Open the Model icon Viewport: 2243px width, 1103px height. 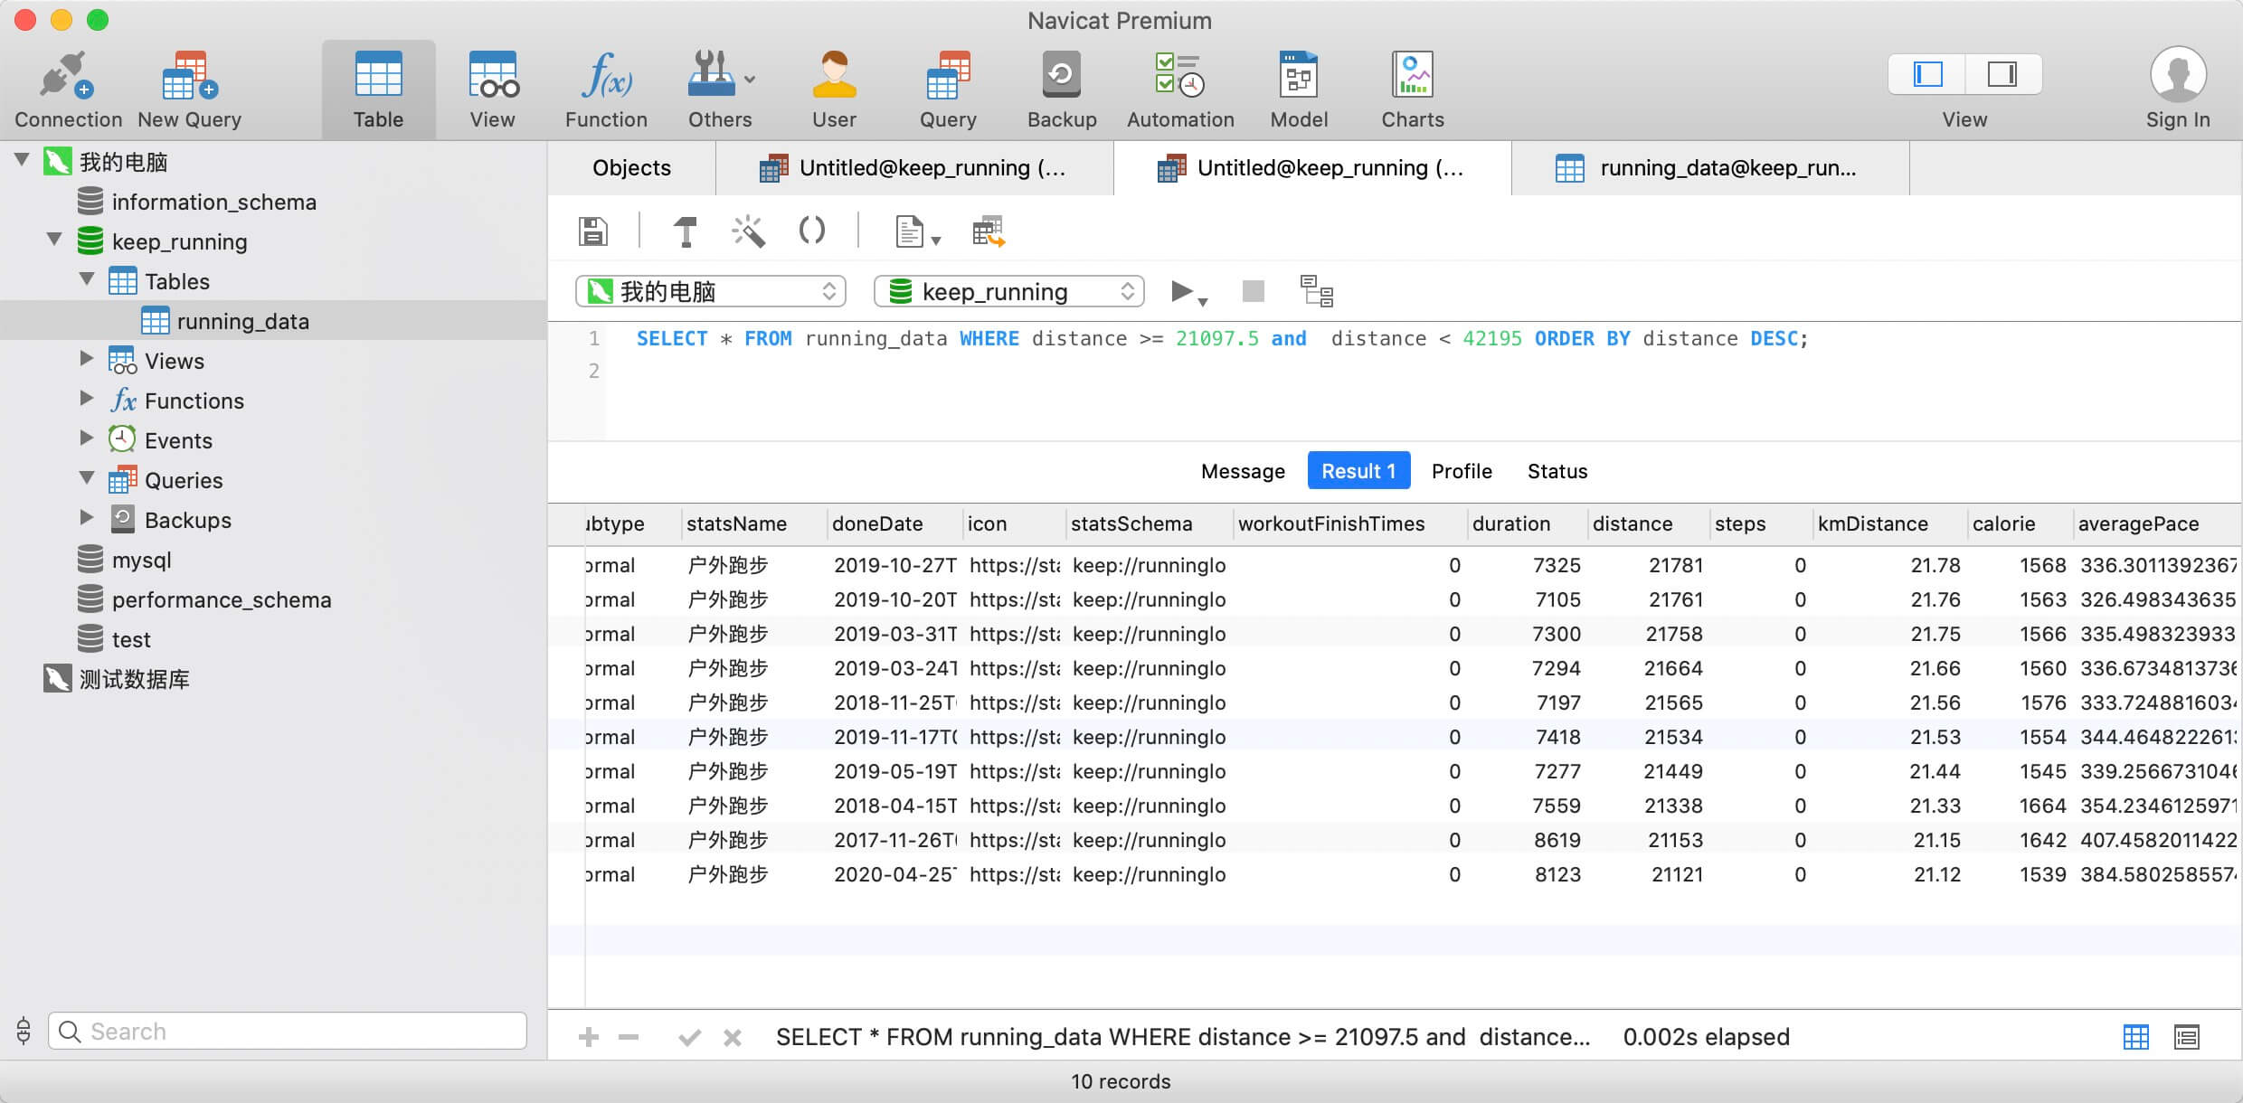(1299, 90)
